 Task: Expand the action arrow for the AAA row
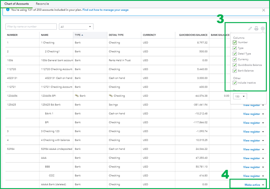tap(263, 158)
